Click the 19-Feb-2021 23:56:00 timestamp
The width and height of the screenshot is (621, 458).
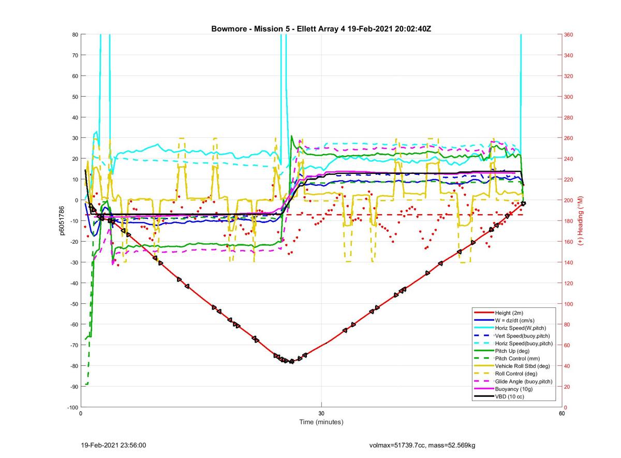114,445
